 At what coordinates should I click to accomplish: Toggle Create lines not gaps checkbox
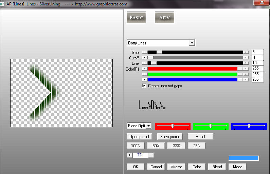click(144, 86)
